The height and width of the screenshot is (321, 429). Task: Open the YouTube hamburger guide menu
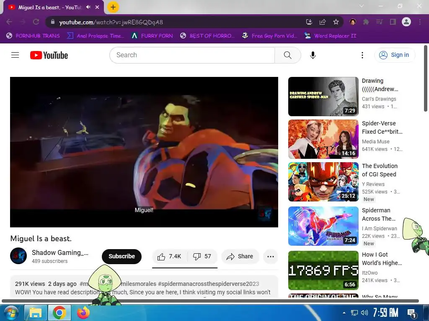coord(15,55)
